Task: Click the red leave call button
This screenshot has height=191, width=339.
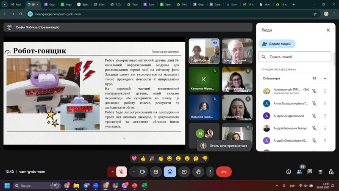Action: coord(224,172)
